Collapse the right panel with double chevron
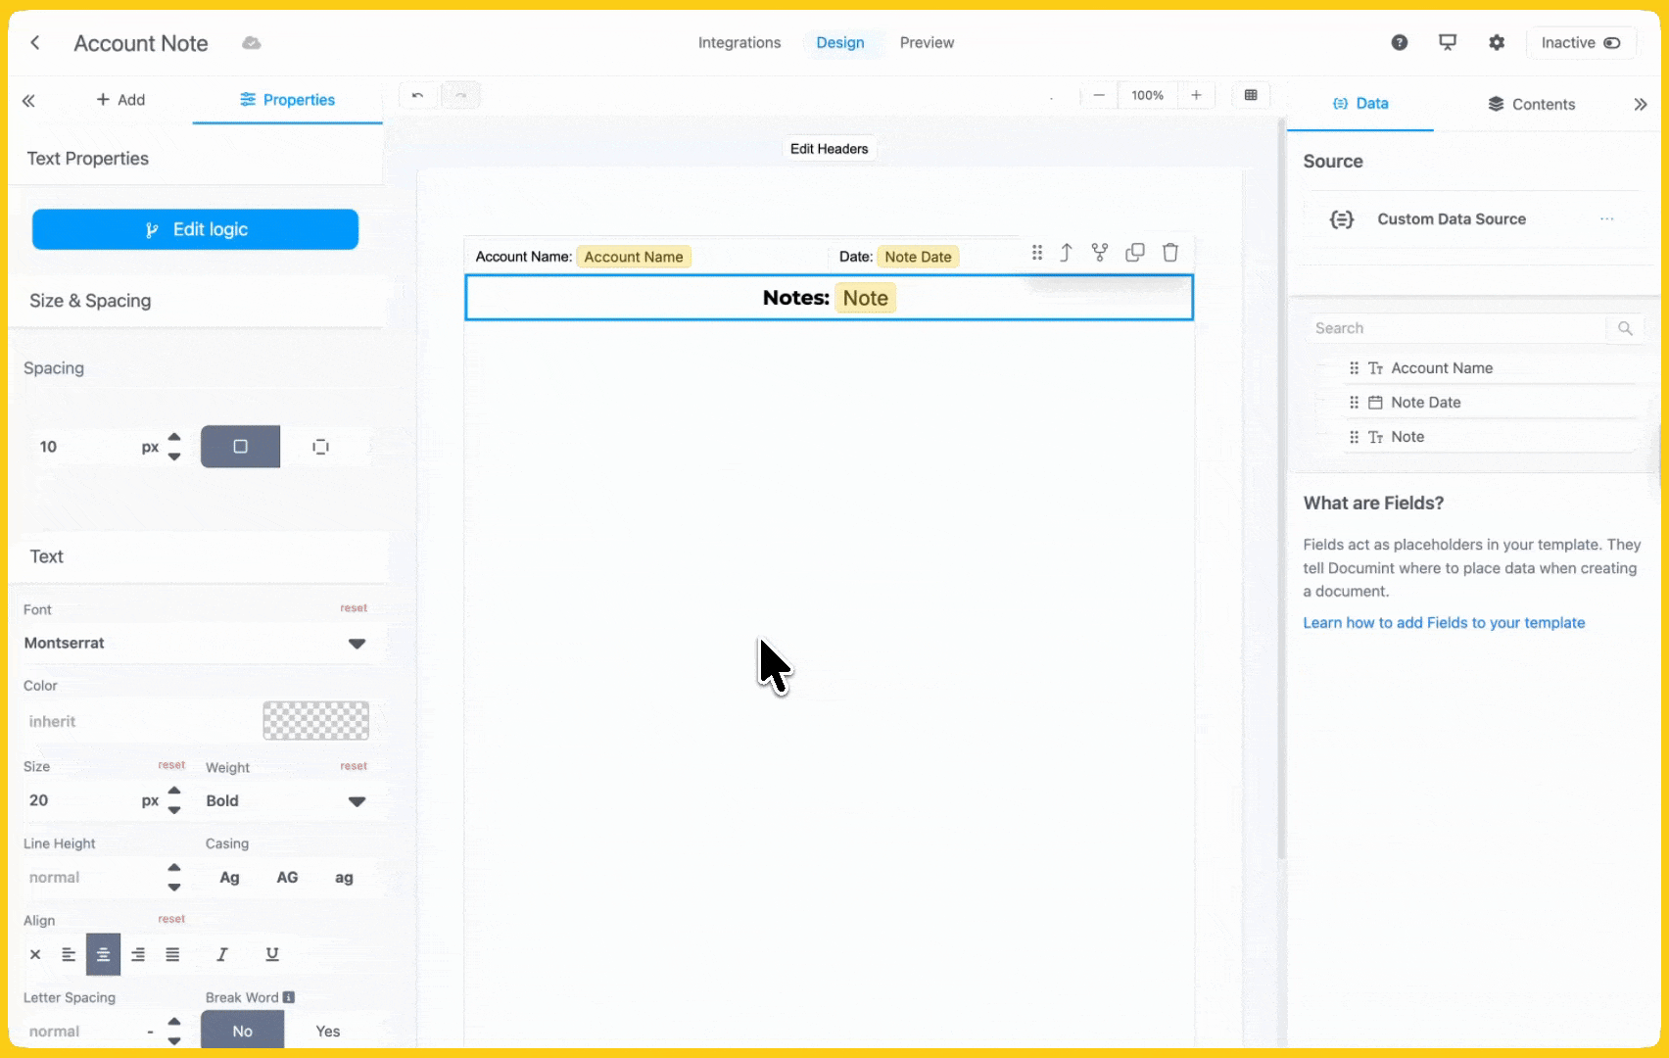 tap(1640, 104)
